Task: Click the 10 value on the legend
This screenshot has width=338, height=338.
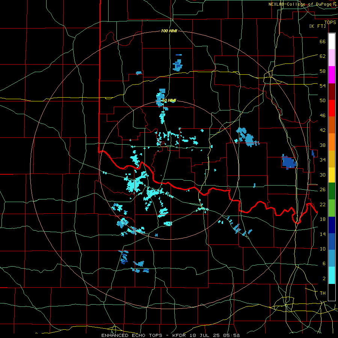Action: click(323, 249)
